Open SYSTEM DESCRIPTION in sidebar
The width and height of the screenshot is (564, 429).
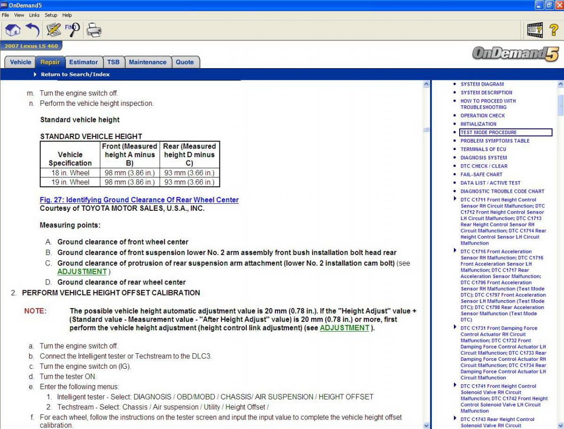coord(486,93)
